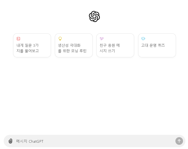Click the blue graduation cap icon
The height and width of the screenshot is (149, 188).
tap(143, 39)
